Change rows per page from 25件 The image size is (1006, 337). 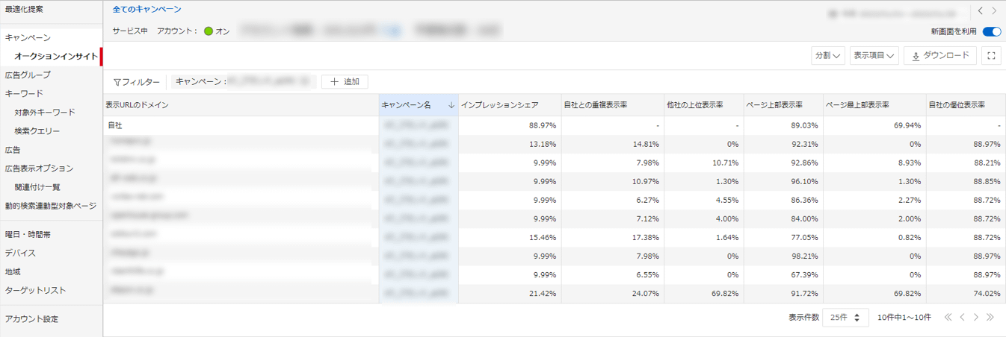pyautogui.click(x=845, y=317)
